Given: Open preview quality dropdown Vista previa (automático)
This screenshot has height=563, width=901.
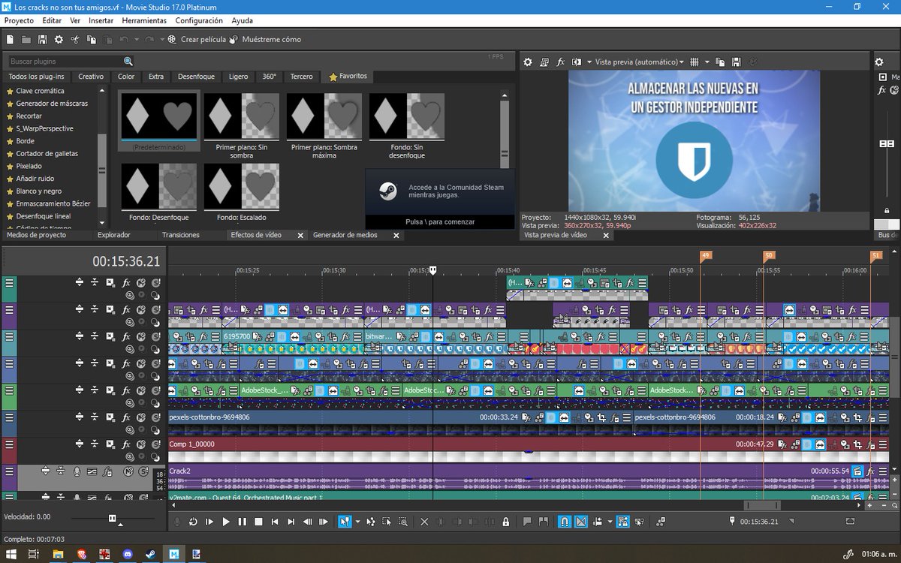Looking at the screenshot, I should pos(639,62).
